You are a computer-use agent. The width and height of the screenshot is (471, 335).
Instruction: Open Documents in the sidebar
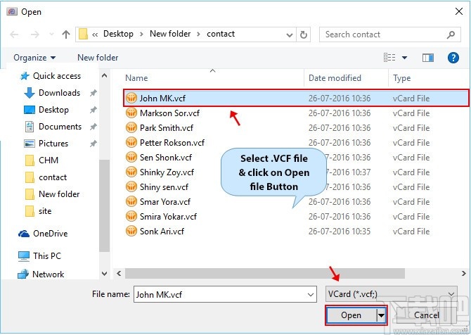pyautogui.click(x=53, y=127)
